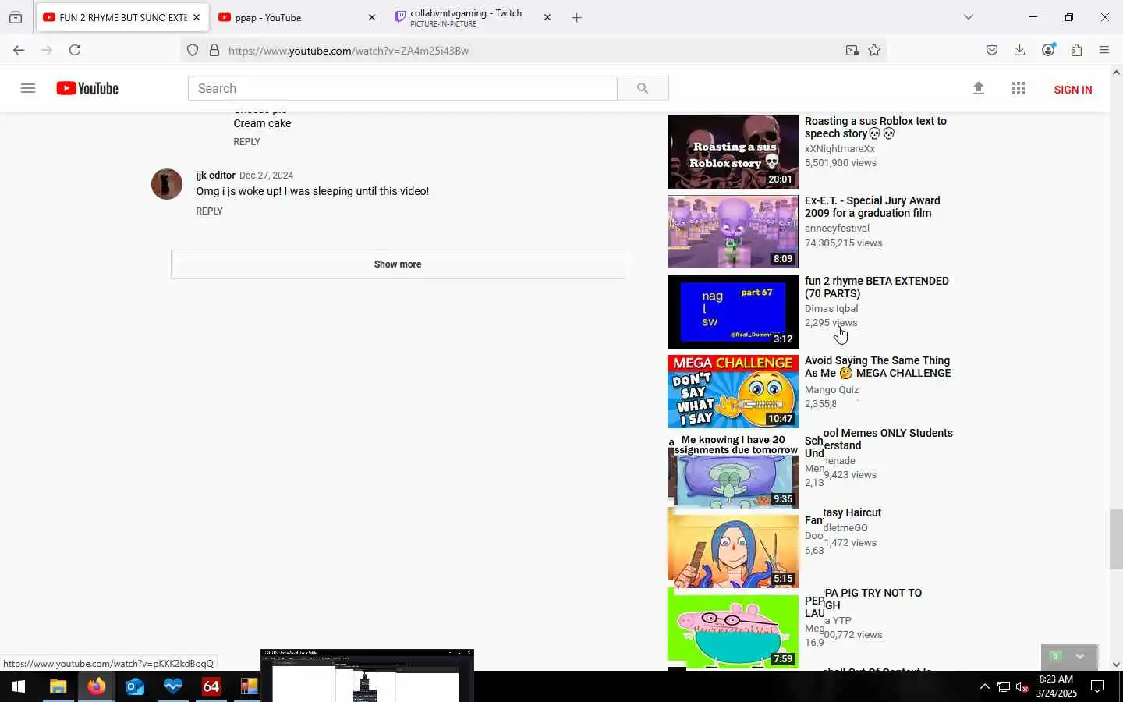Open the Ex-E.T. Special Jury Award video title
The width and height of the screenshot is (1123, 702).
(x=873, y=207)
